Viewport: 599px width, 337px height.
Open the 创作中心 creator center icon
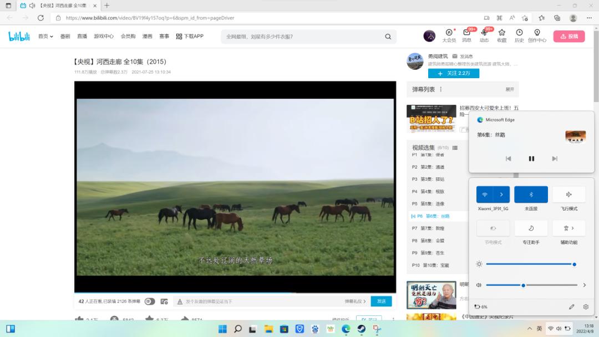(536, 35)
